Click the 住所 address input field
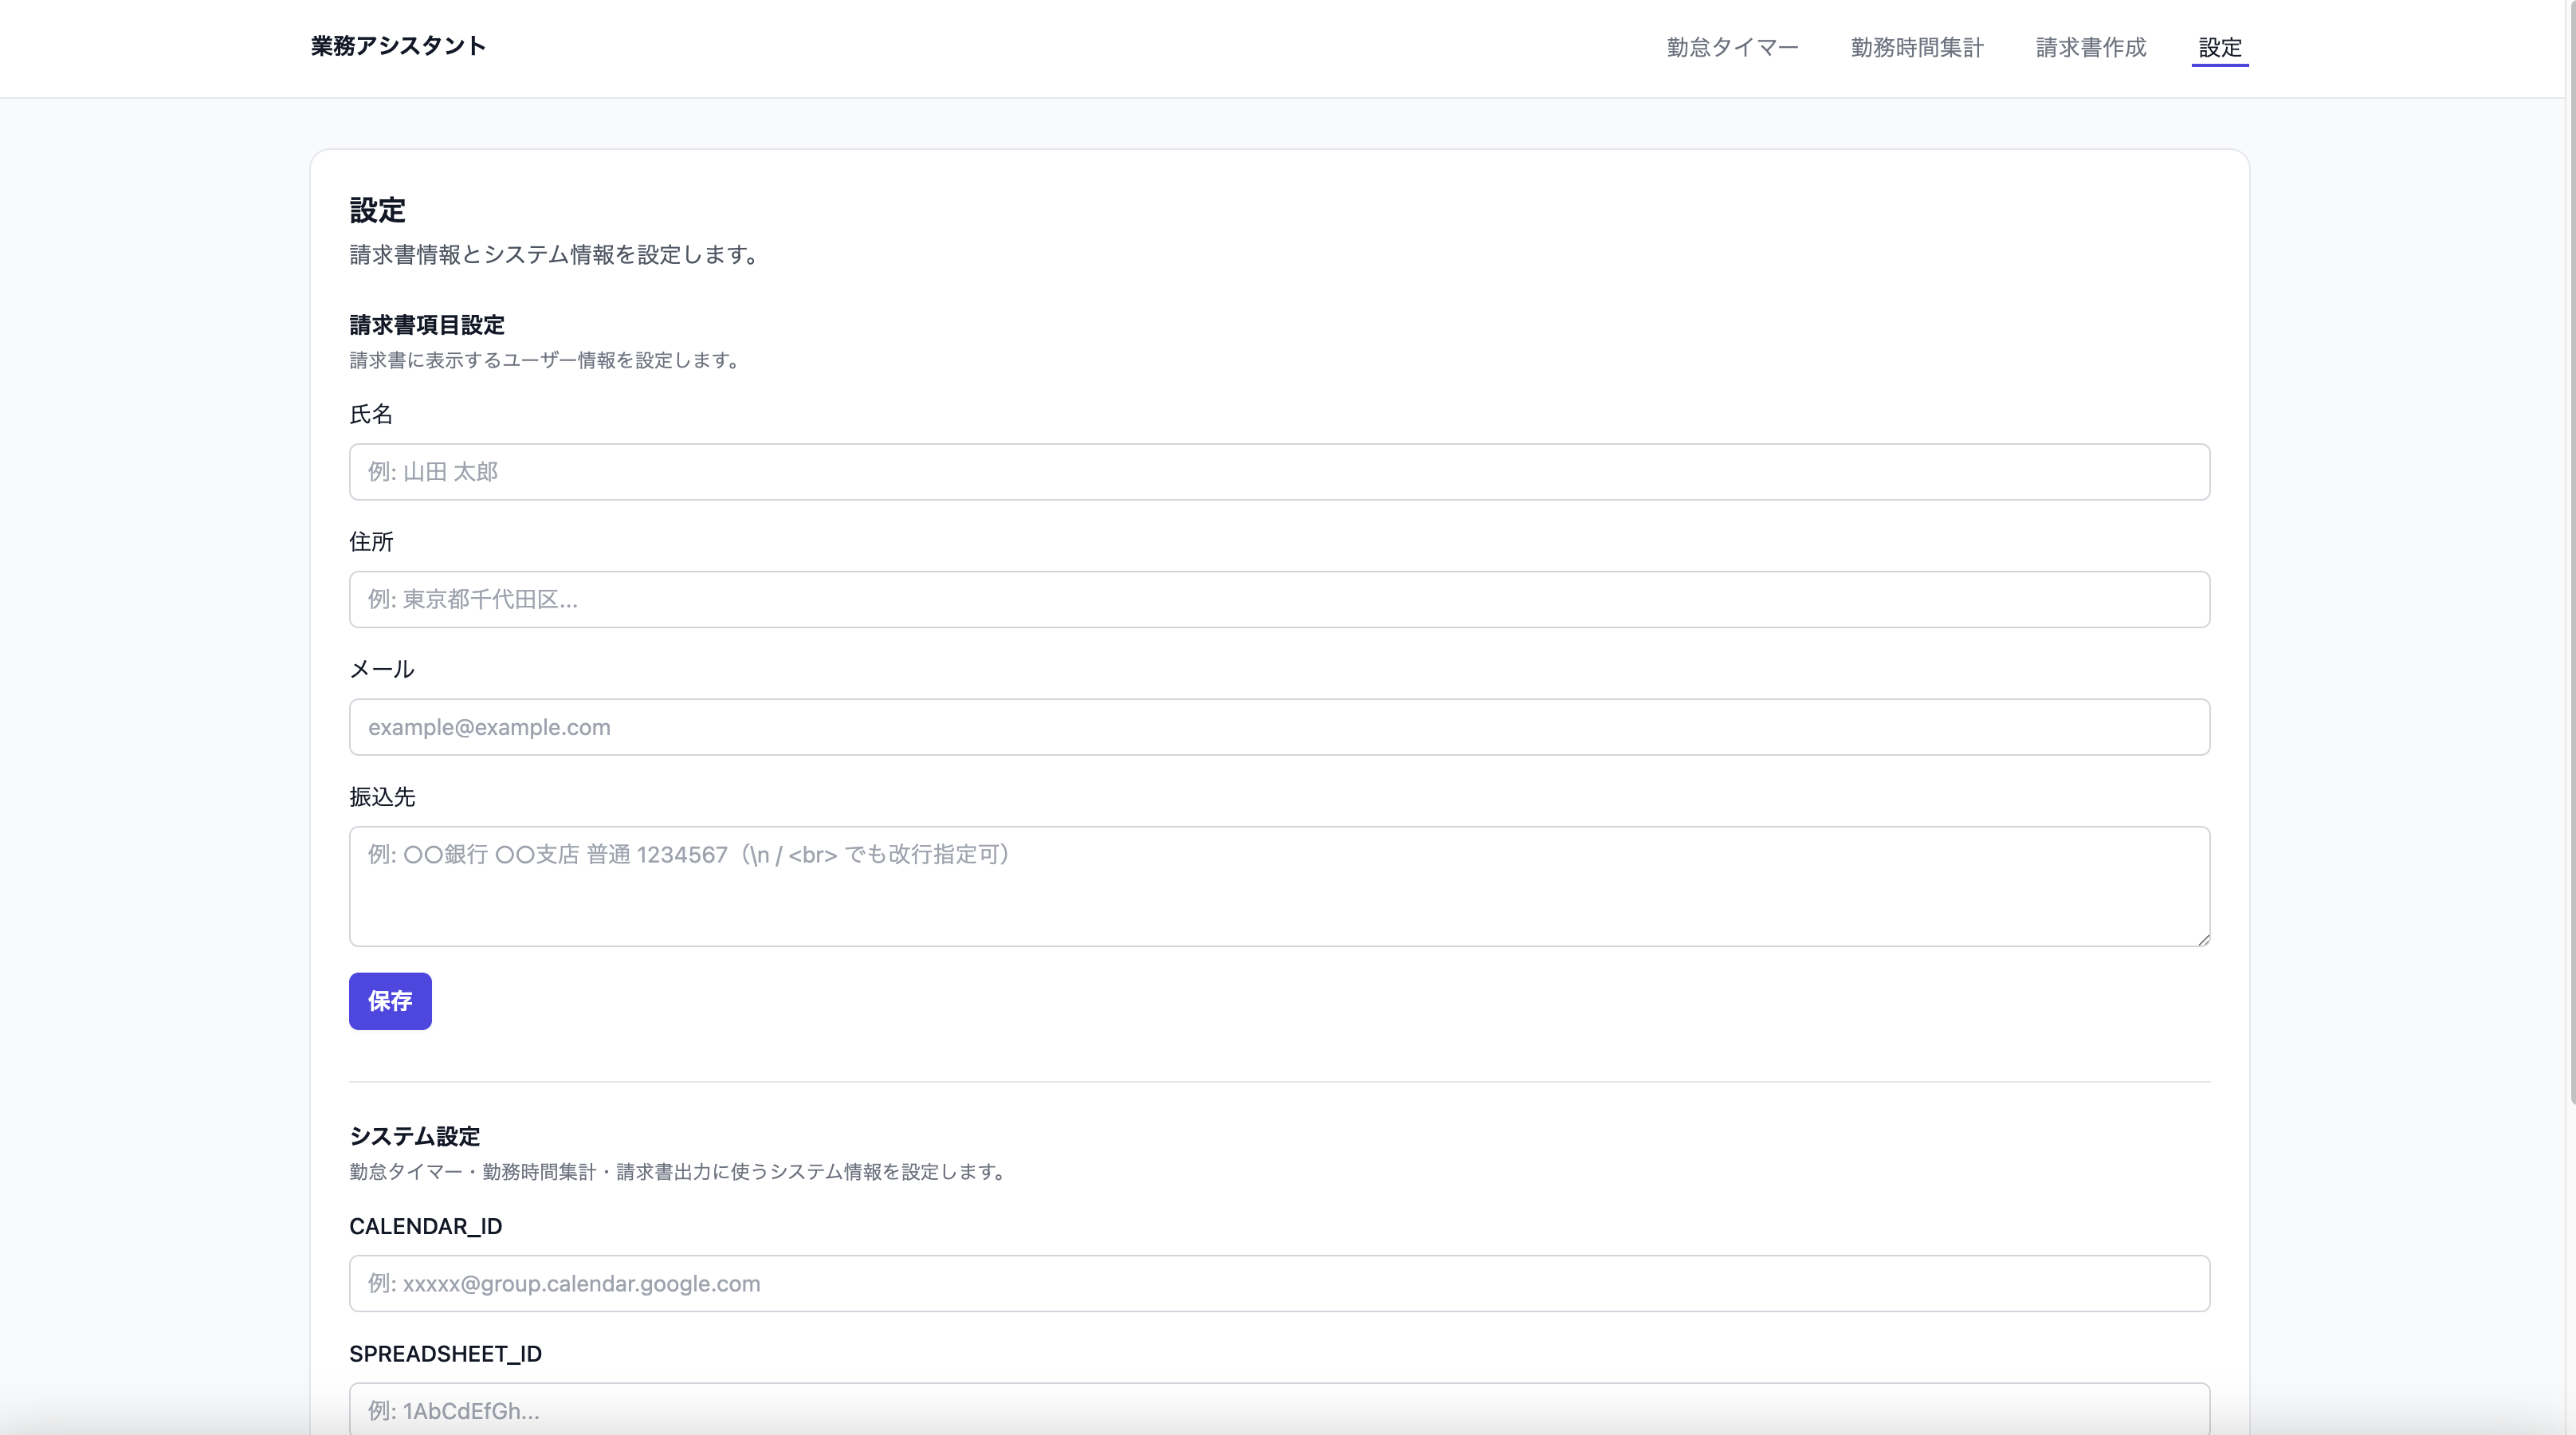The image size is (2576, 1435). [1278, 600]
